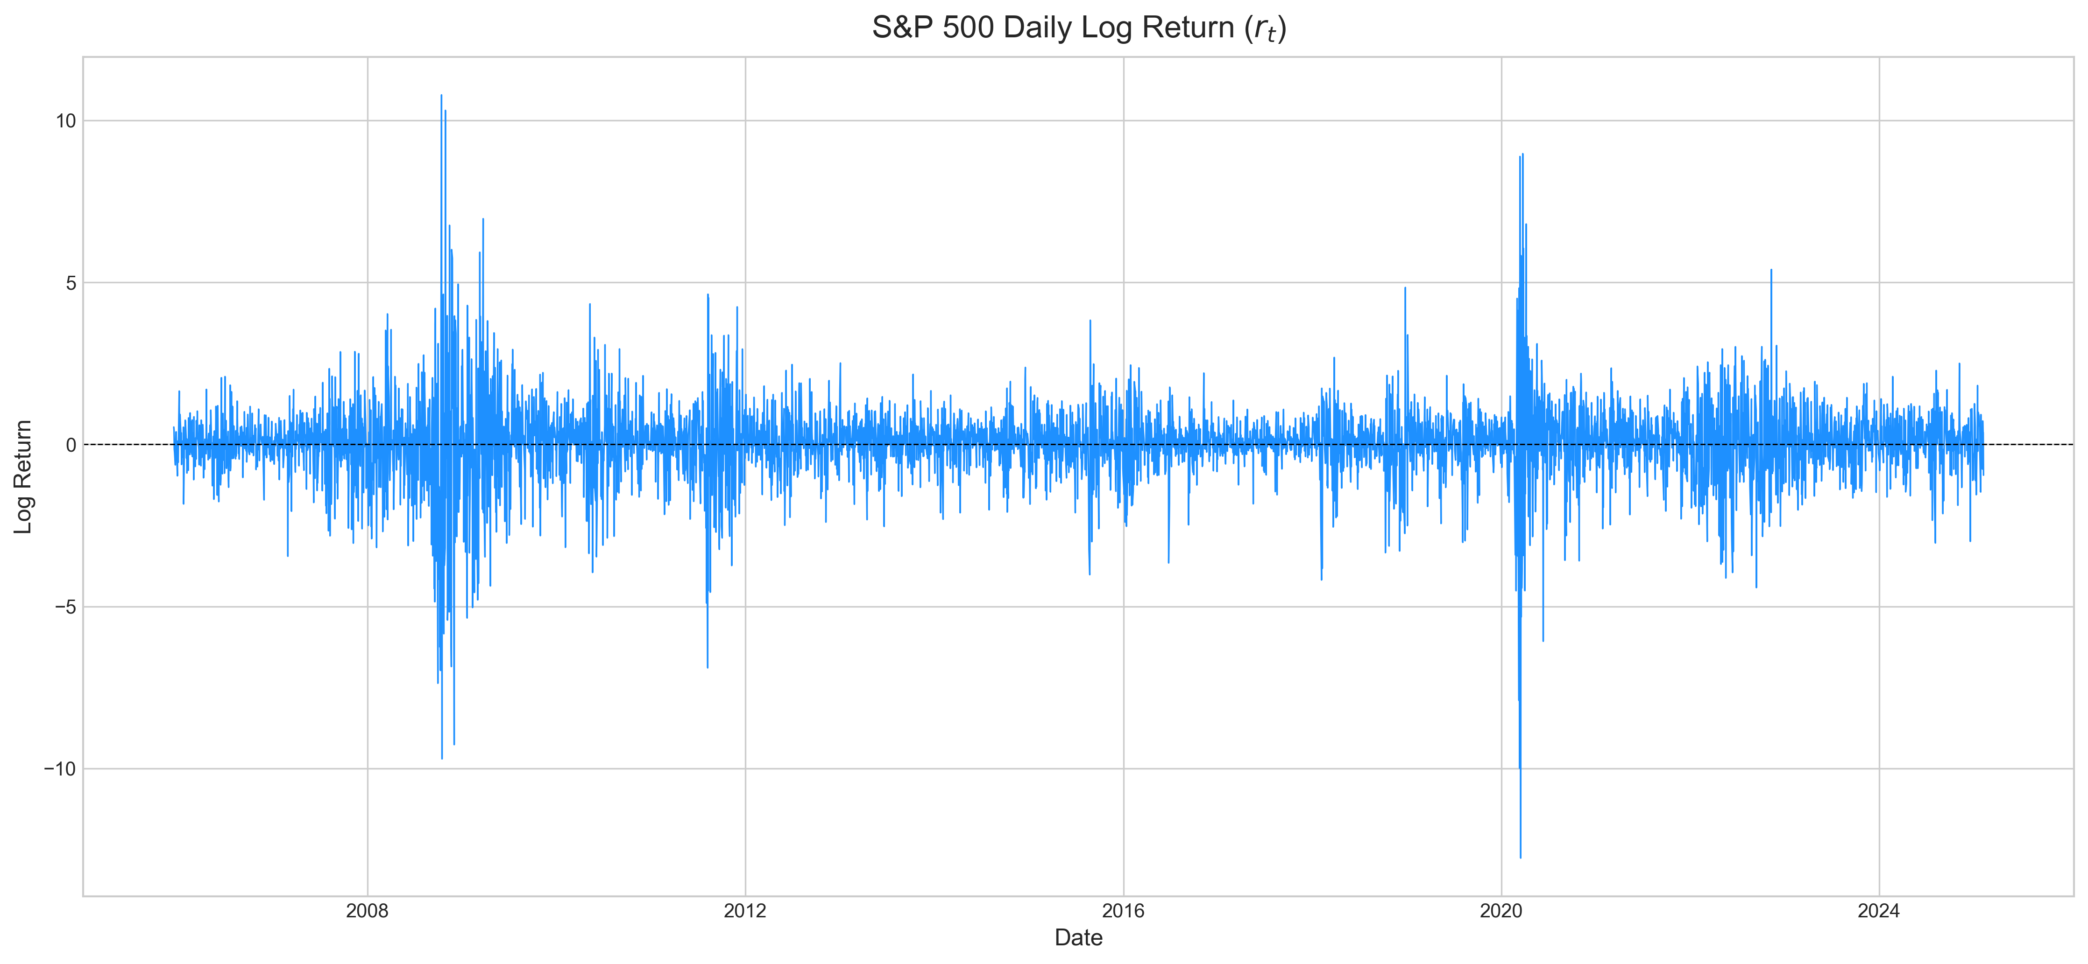The height and width of the screenshot is (964, 2088).
Task: Select the 2016 x-axis tick label
Action: pos(1124,910)
